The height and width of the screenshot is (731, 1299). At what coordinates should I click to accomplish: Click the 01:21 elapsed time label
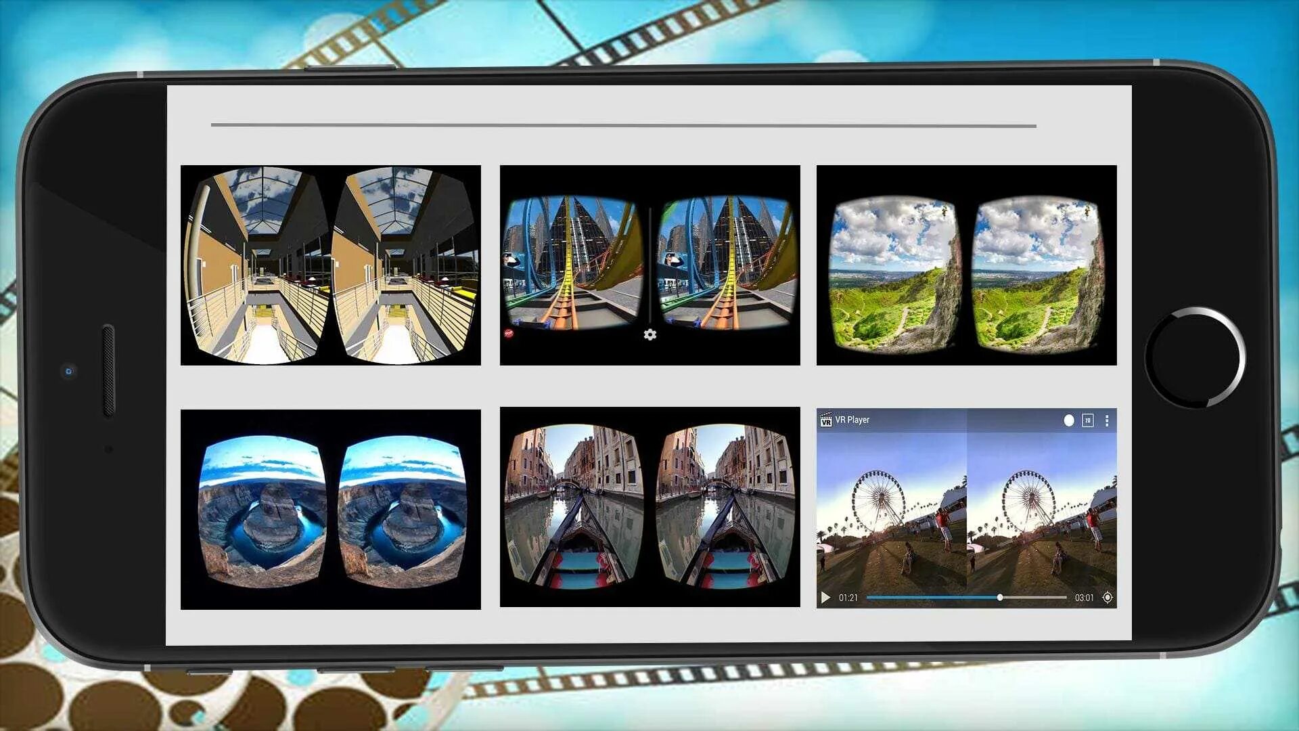[x=848, y=598]
